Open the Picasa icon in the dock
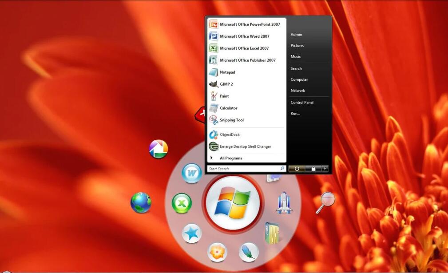 point(158,149)
